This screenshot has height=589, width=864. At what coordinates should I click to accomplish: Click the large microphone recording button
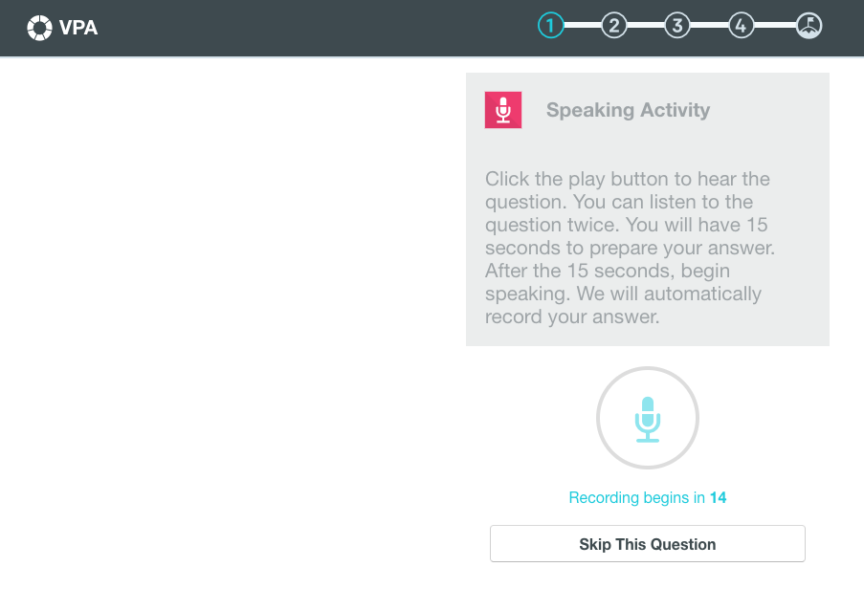tap(648, 418)
